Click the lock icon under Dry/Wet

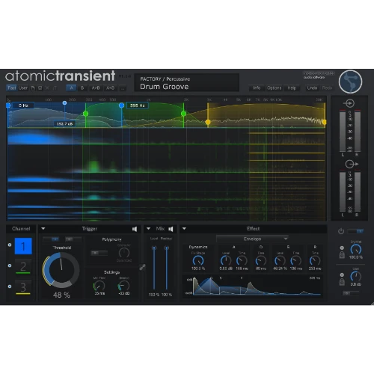point(342,255)
